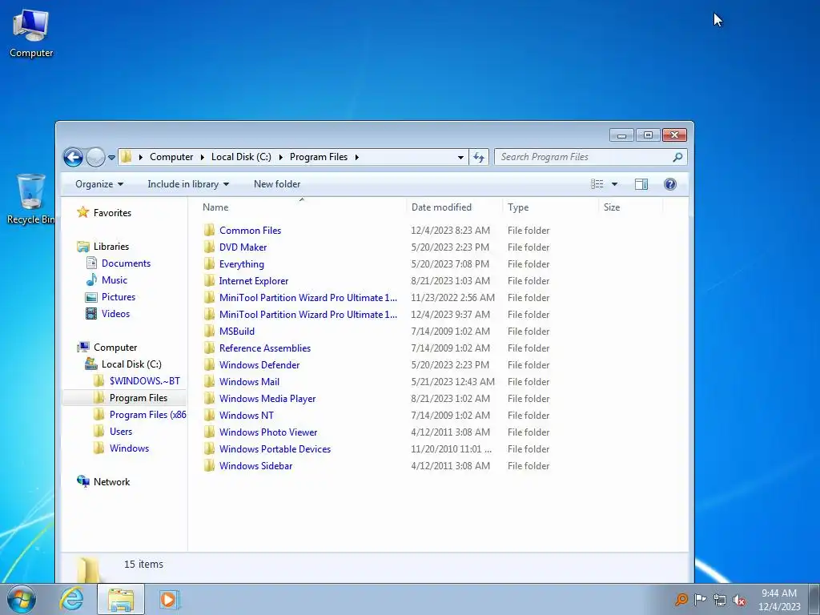
Task: Select the Internet Explorer folder icon
Action: pyautogui.click(x=209, y=280)
